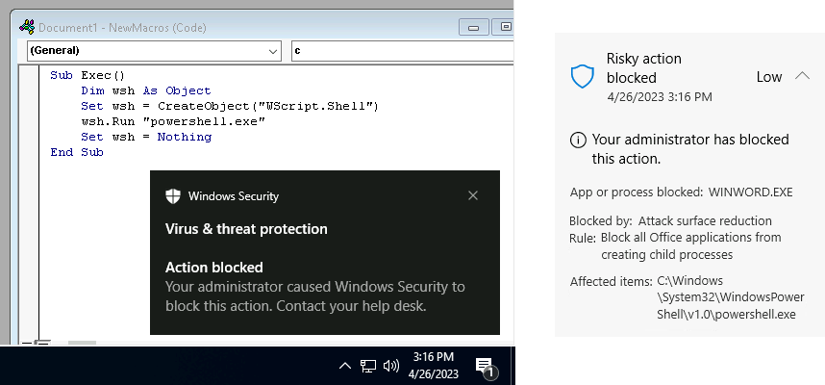Show hidden system tray icons
Viewport: 825px width, 385px height.
pos(345,366)
